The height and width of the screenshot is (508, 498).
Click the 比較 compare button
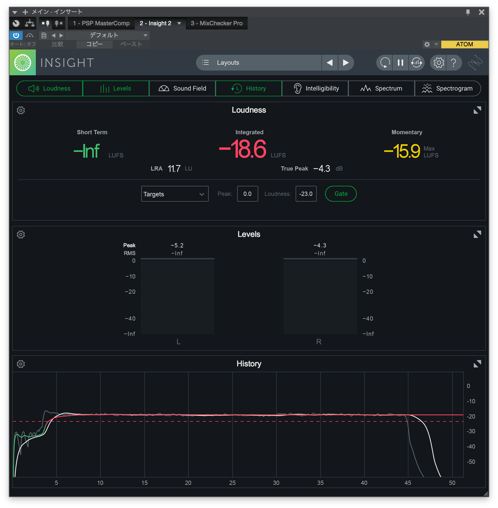[57, 44]
